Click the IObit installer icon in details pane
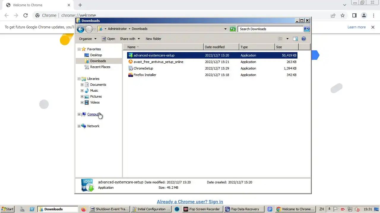The image size is (380, 213). [x=88, y=185]
